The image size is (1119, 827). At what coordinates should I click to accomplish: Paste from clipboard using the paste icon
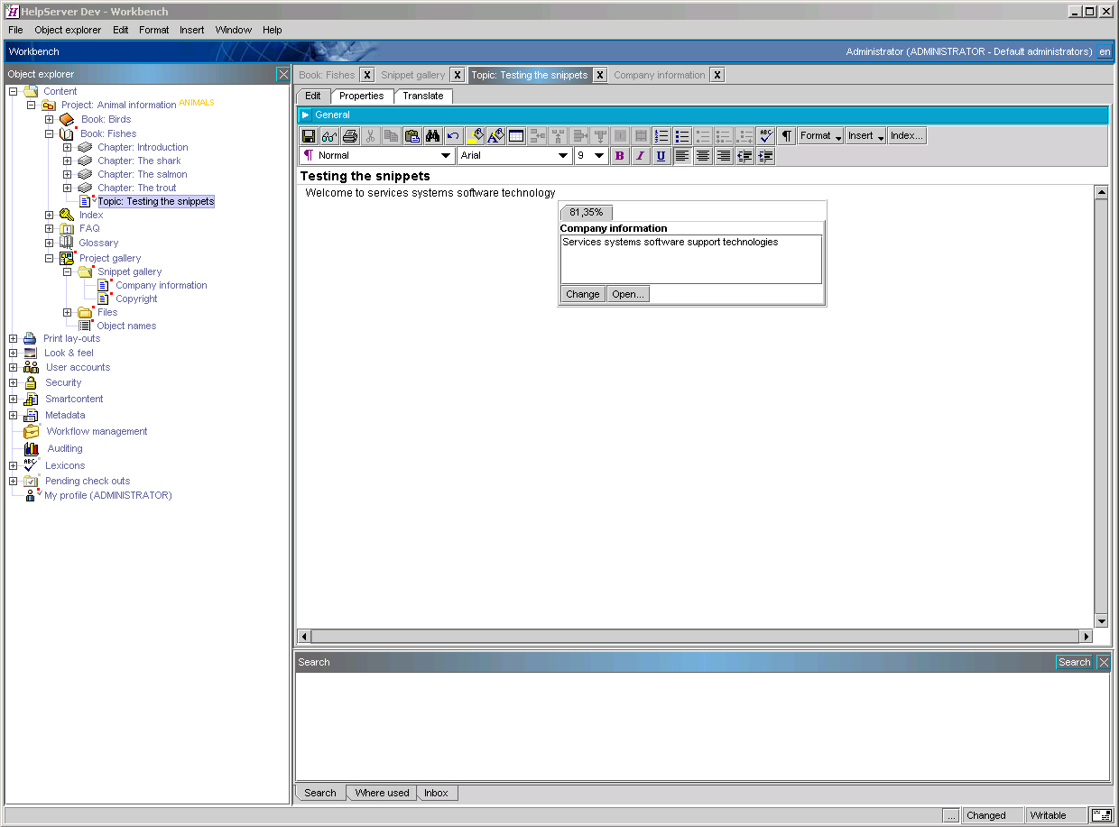click(x=412, y=136)
